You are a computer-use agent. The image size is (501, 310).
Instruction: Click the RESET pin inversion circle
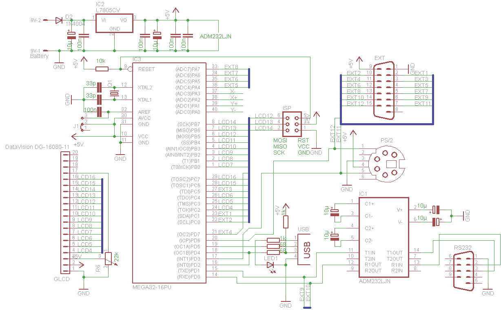[x=130, y=69]
